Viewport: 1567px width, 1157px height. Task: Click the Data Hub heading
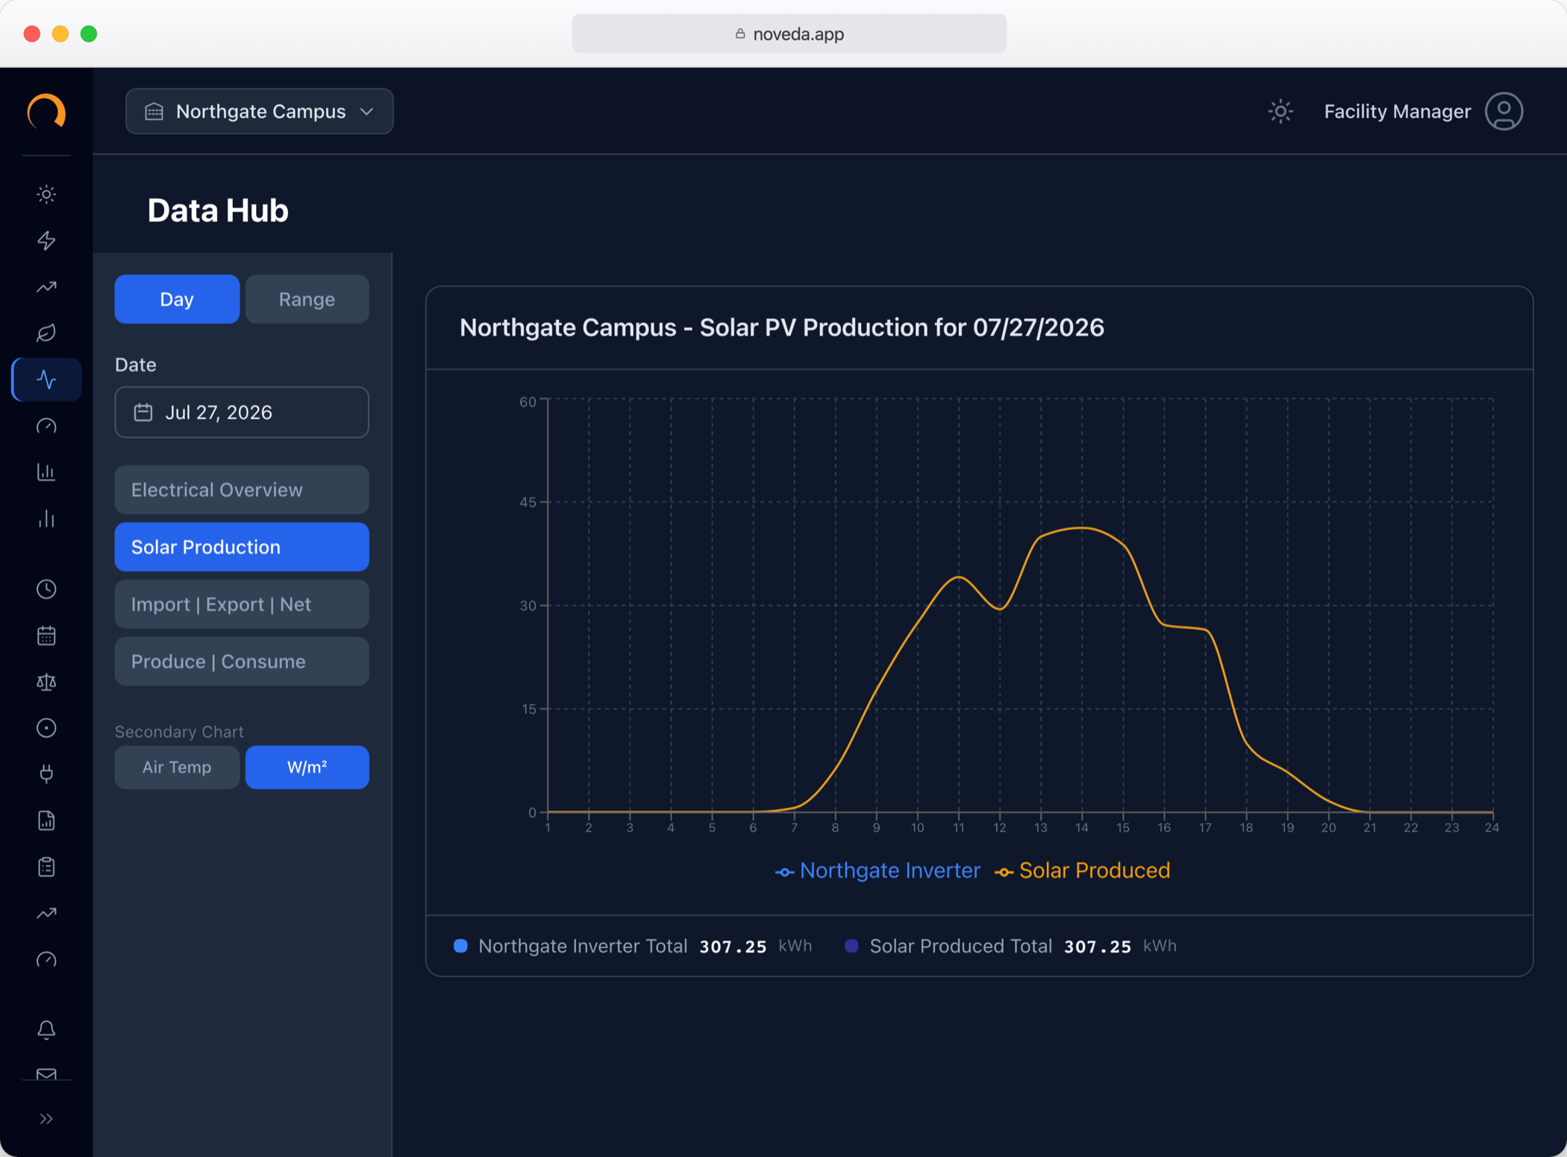pos(218,211)
